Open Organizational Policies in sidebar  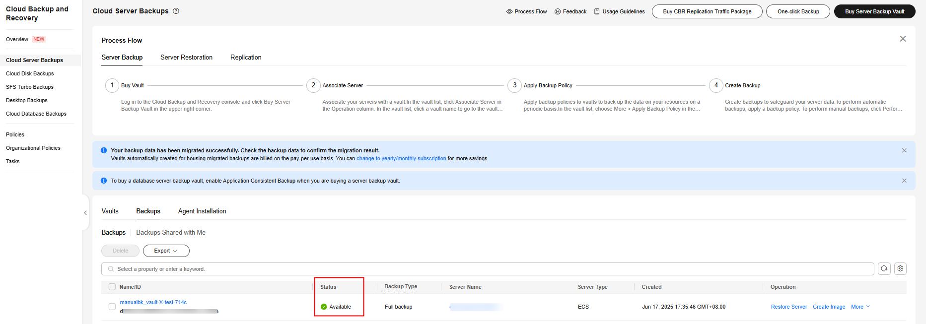click(33, 148)
